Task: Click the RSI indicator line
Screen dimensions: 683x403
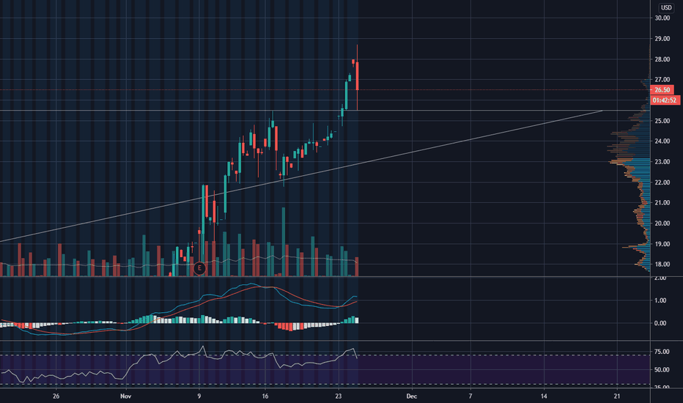Action: pyautogui.click(x=179, y=363)
